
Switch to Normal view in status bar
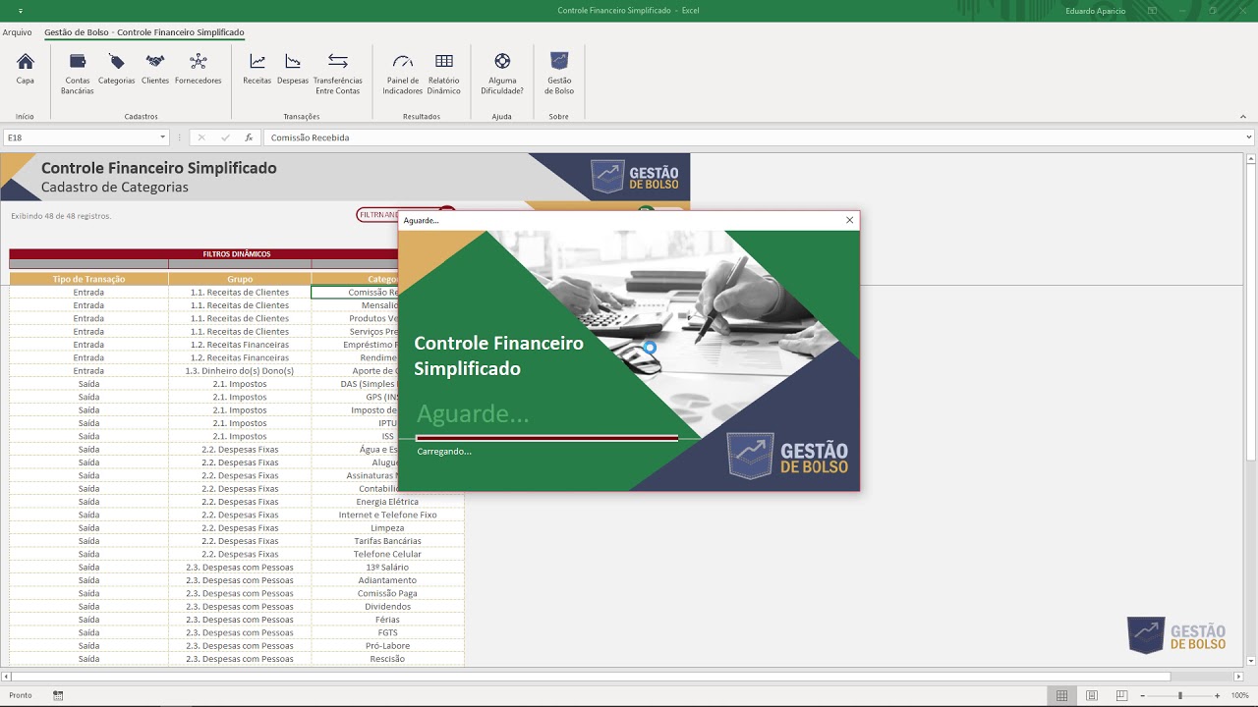[1061, 695]
